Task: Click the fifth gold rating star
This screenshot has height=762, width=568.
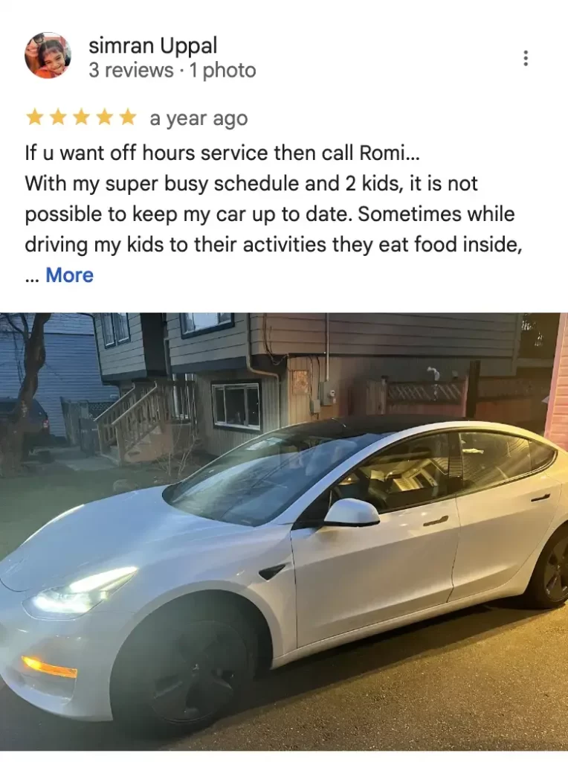Action: 128,118
